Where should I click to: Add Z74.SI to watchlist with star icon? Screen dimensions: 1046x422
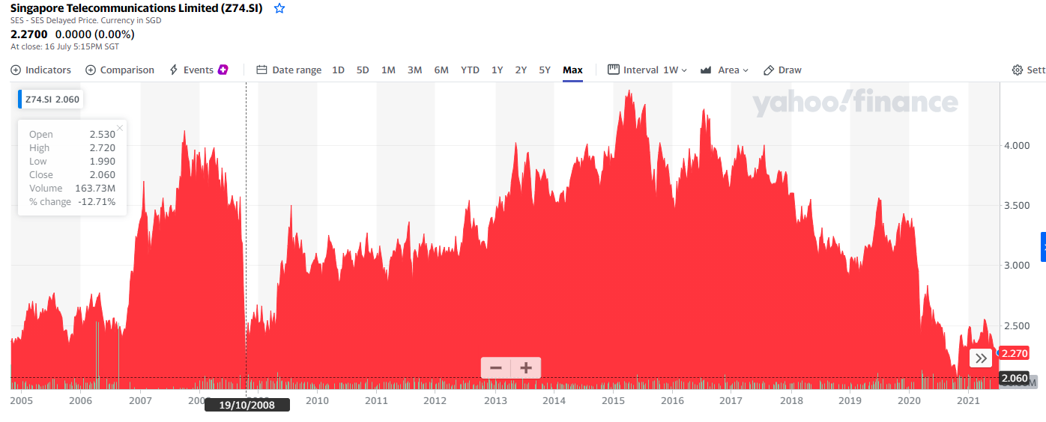tap(279, 8)
